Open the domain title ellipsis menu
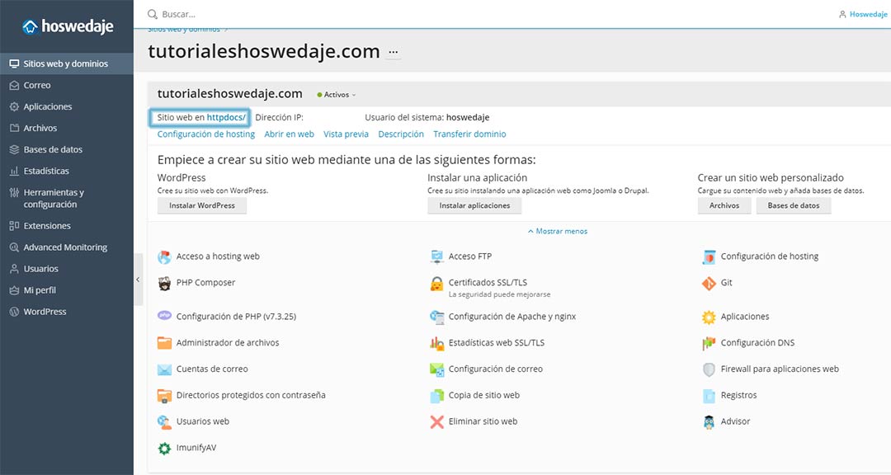Image resolution: width=891 pixels, height=475 pixels. pyautogui.click(x=394, y=52)
